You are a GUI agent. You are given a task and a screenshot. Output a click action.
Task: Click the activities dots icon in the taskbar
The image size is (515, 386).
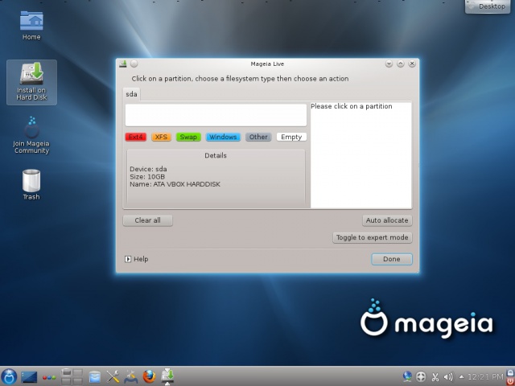[x=49, y=377]
